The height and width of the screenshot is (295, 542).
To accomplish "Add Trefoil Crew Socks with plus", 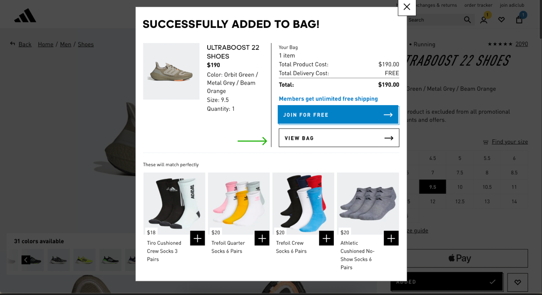I will (x=326, y=238).
